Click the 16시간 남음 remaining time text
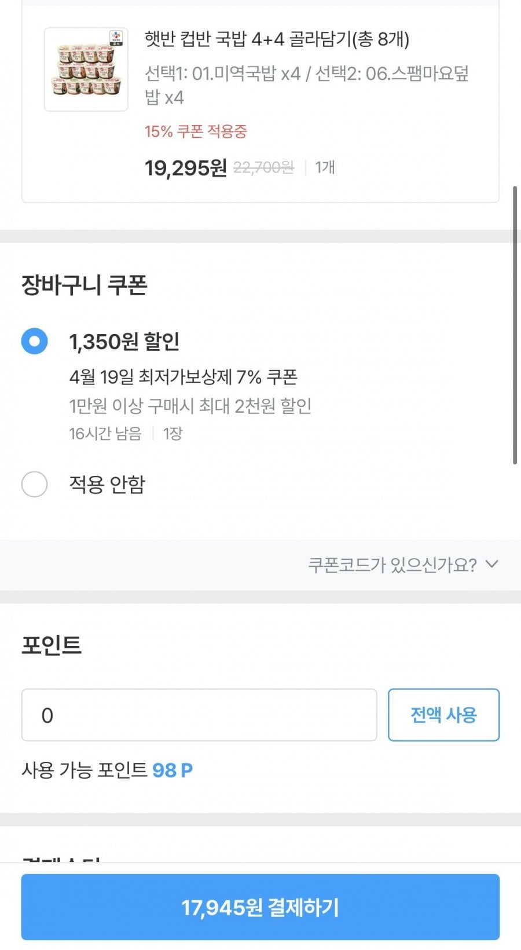This screenshot has height=950, width=521. (105, 434)
